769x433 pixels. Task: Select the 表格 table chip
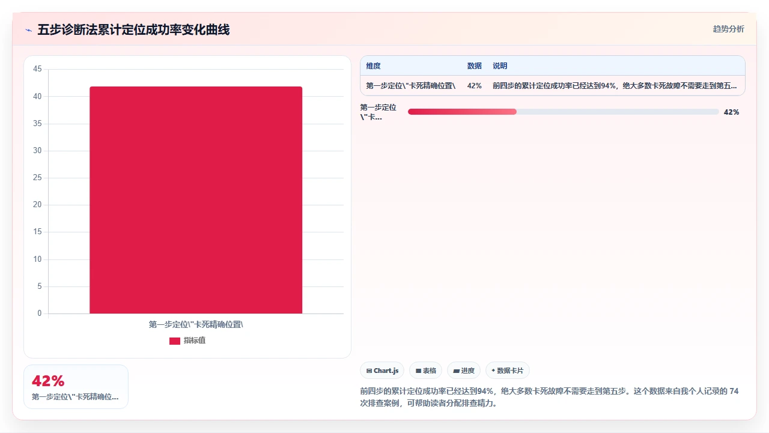[425, 371]
